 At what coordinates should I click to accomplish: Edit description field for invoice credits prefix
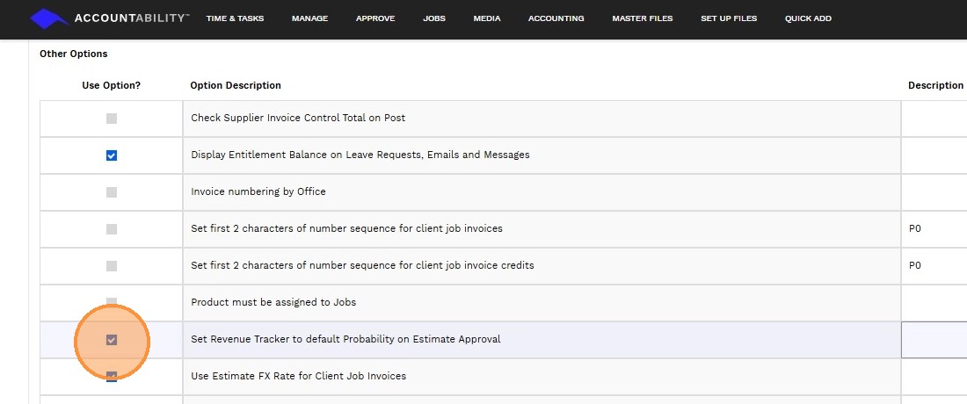point(935,266)
